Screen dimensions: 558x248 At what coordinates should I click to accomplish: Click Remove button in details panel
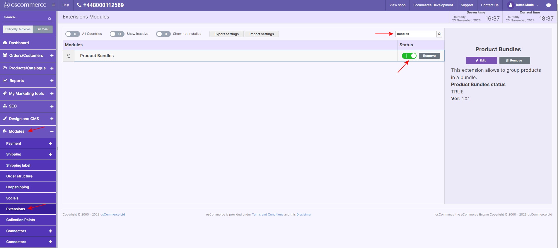[x=515, y=60]
